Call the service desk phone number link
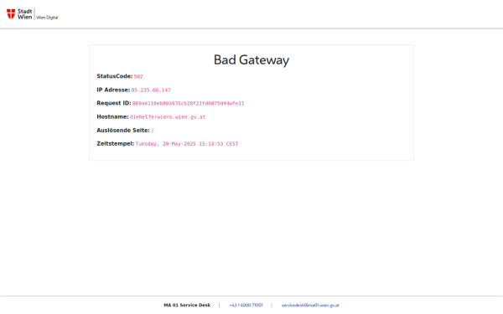 (x=246, y=306)
